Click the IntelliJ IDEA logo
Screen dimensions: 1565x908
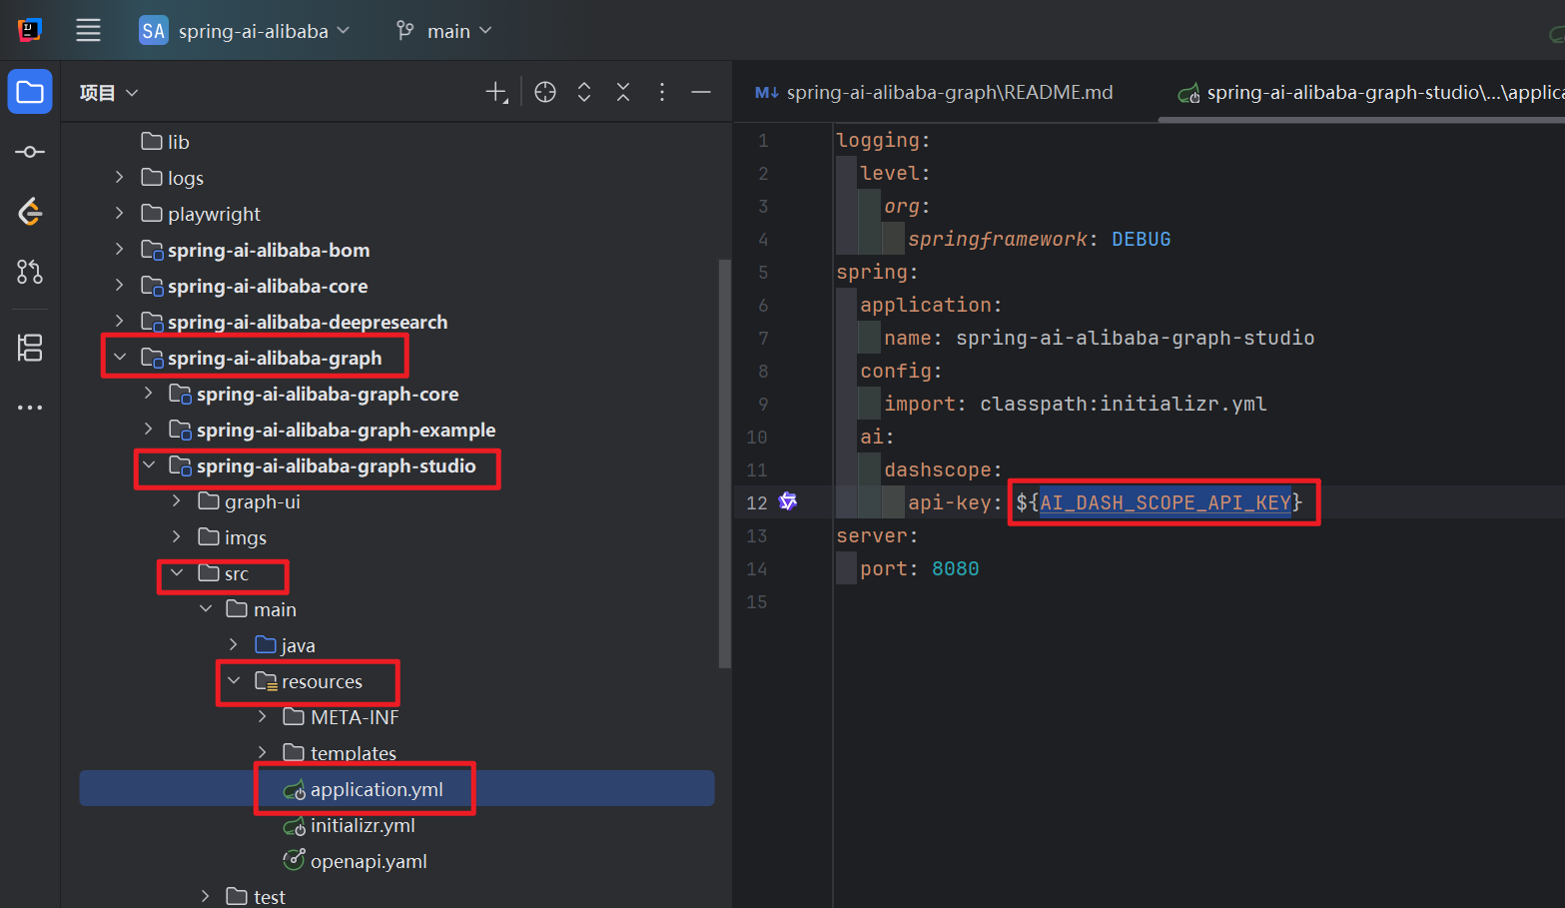28,30
